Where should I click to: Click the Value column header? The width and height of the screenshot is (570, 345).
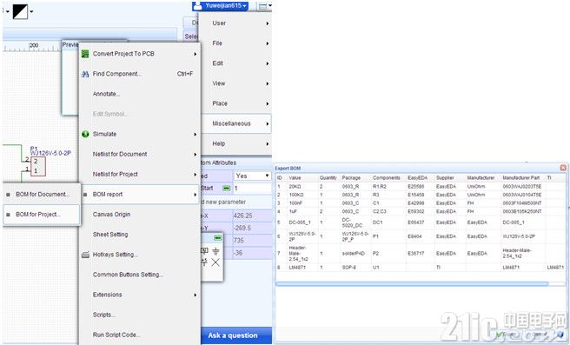click(x=295, y=178)
